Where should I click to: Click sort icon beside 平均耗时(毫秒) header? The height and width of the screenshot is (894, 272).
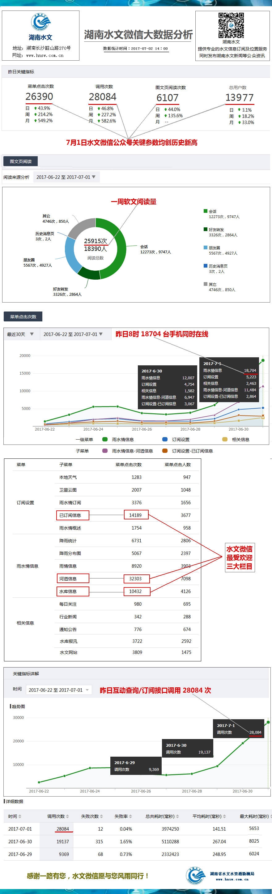tap(224, 816)
